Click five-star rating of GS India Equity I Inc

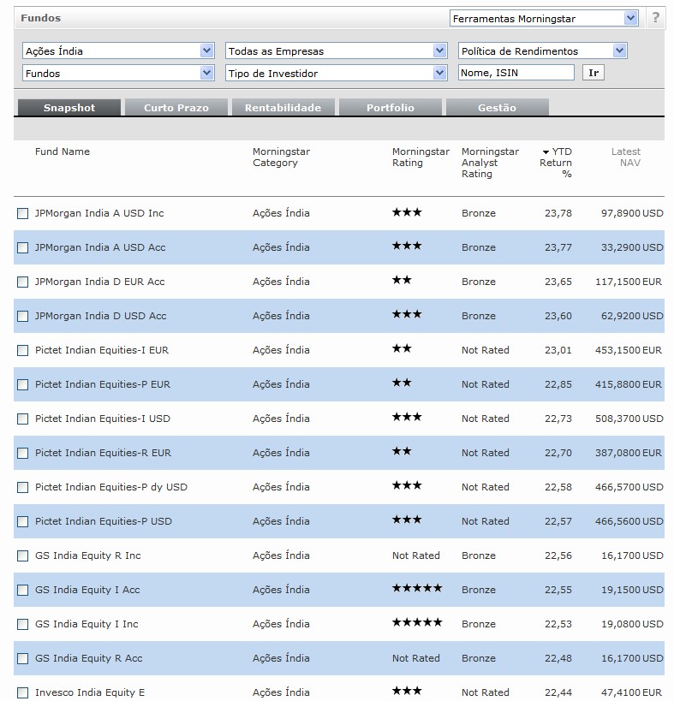tap(417, 622)
